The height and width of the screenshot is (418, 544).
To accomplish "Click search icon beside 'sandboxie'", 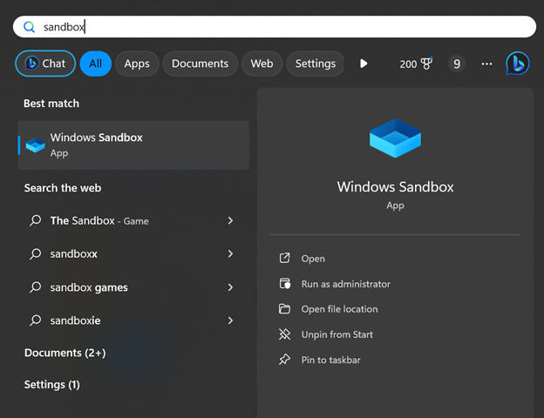I will tap(36, 320).
